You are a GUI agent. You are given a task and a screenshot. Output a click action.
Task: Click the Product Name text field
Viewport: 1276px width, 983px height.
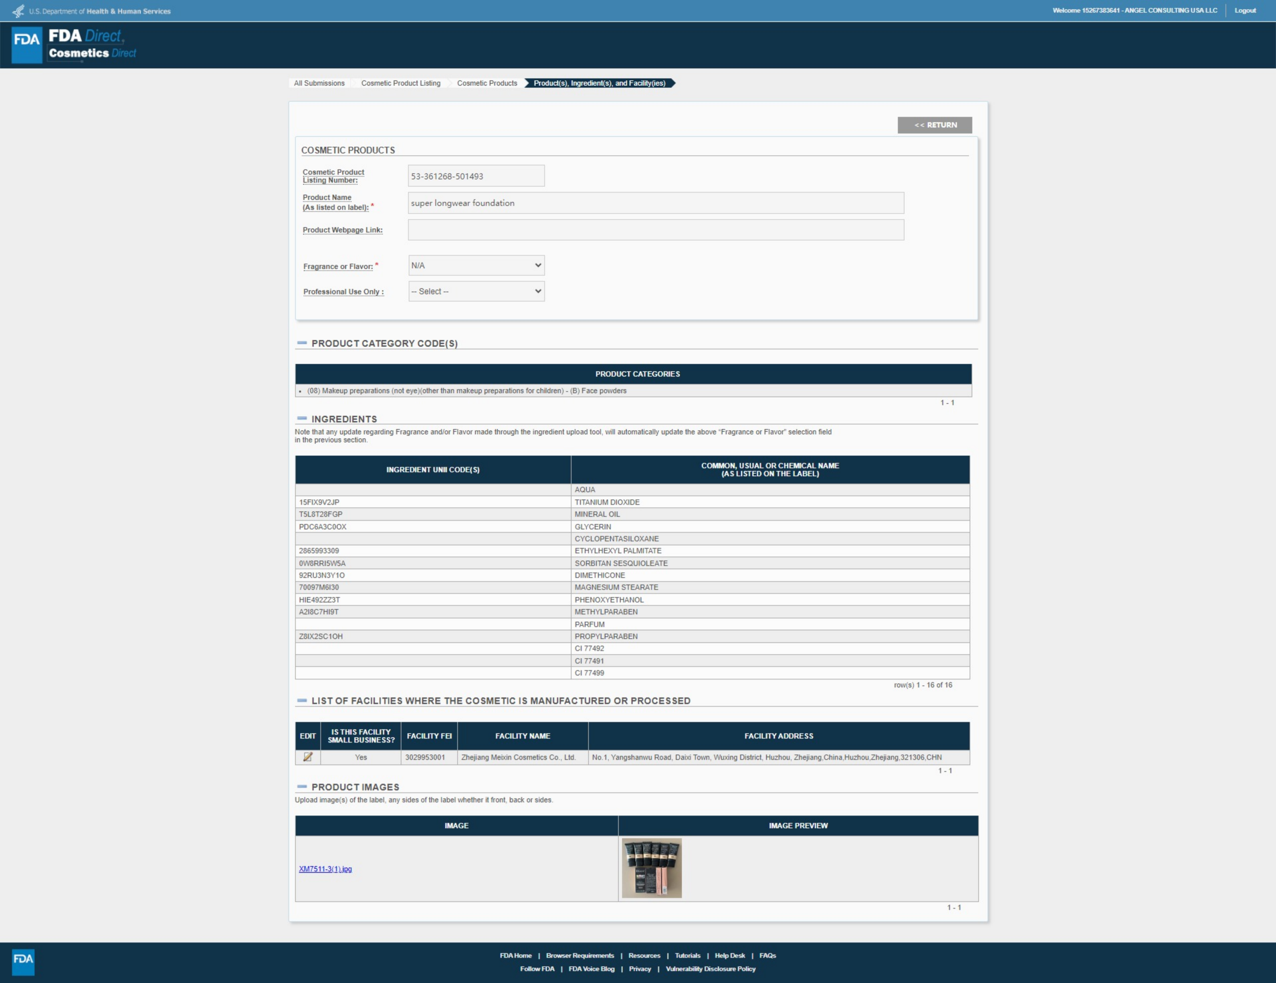coord(656,203)
